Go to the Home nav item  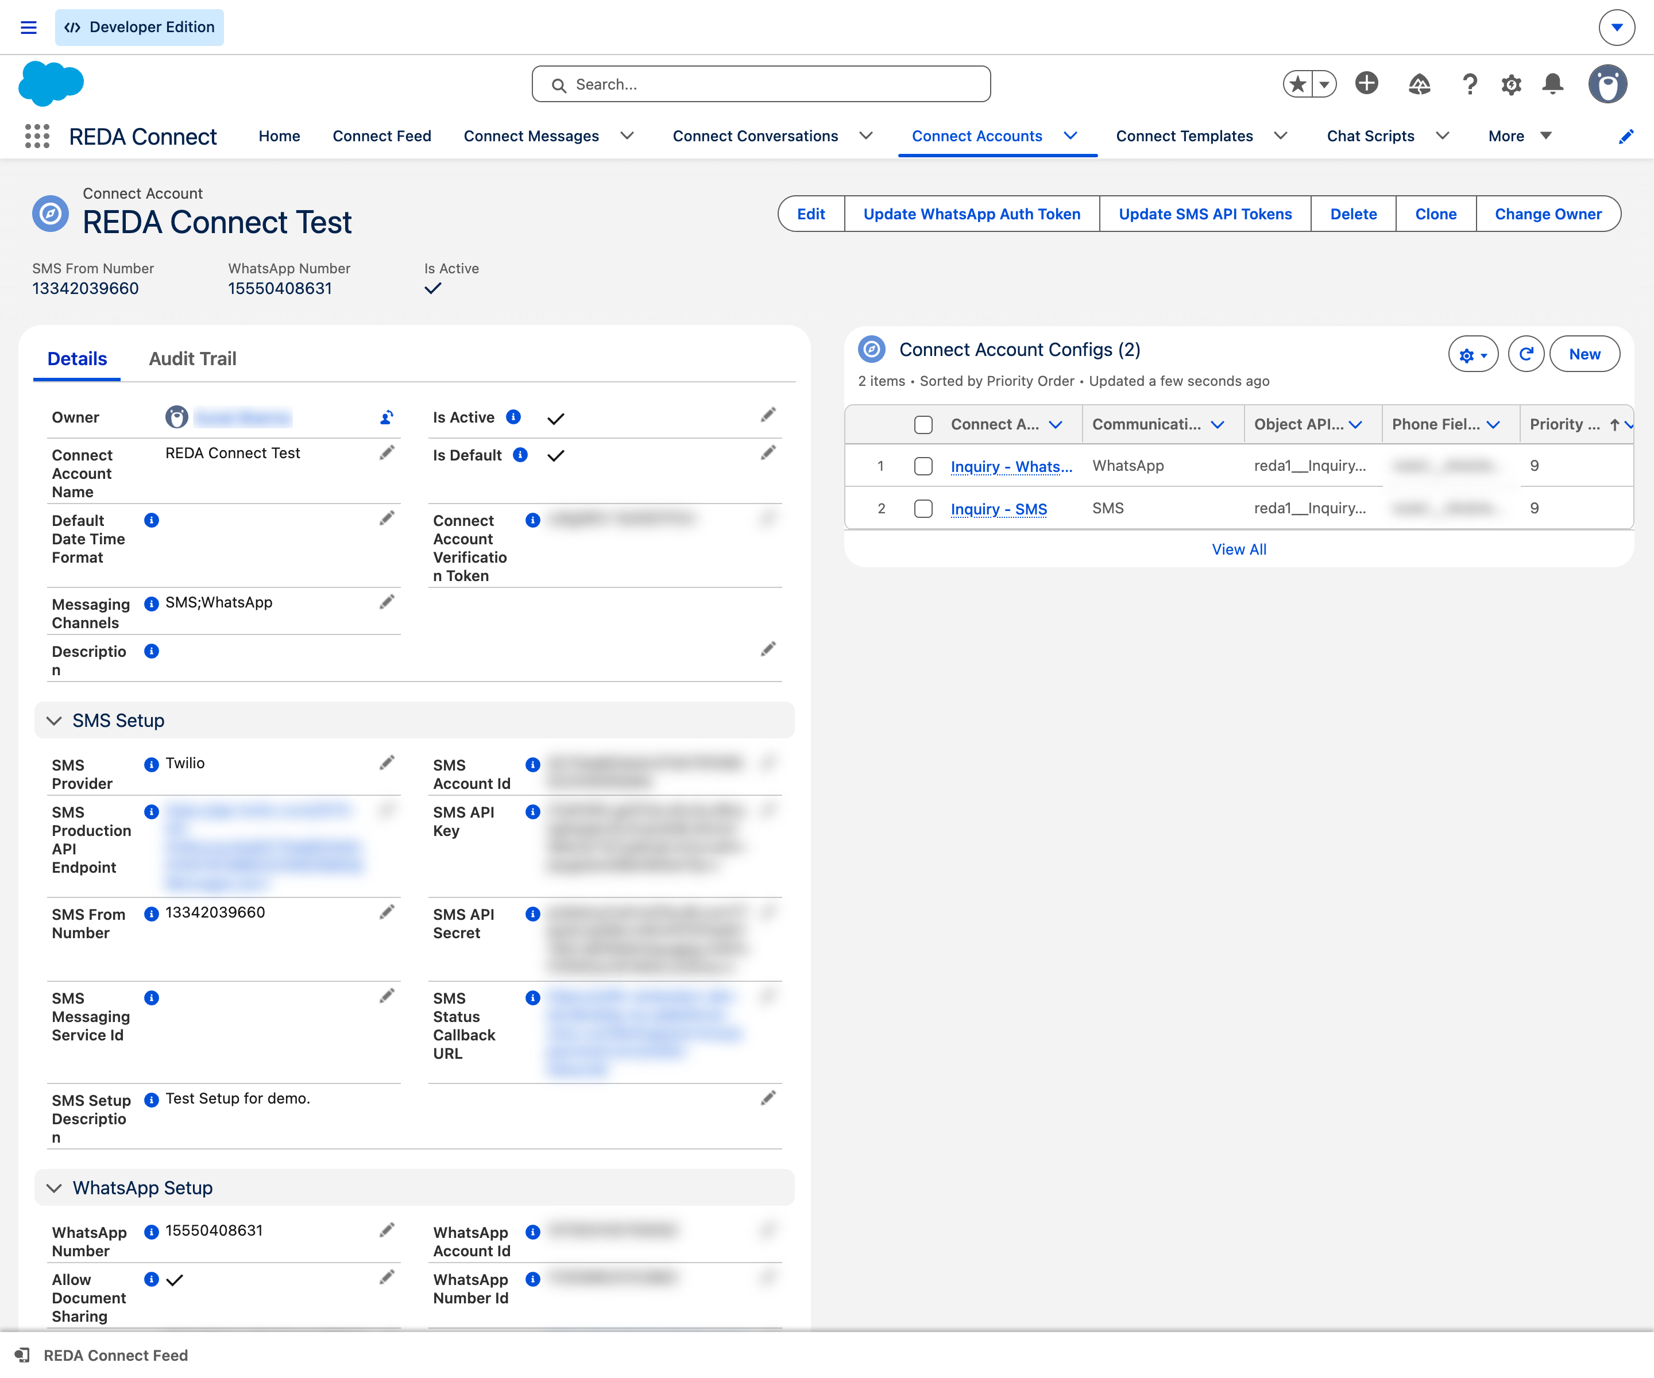[x=280, y=136]
